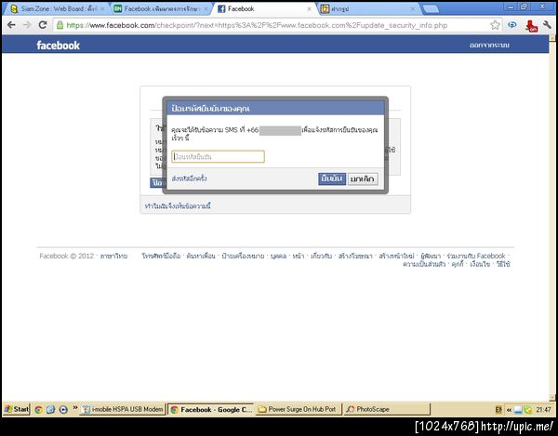The height and width of the screenshot is (436, 558).
Task: Click the blue extension icon beside the star
Action: tap(512, 25)
